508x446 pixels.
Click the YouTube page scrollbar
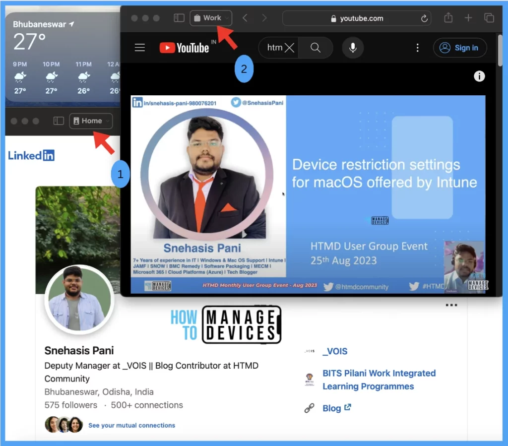pos(500,51)
